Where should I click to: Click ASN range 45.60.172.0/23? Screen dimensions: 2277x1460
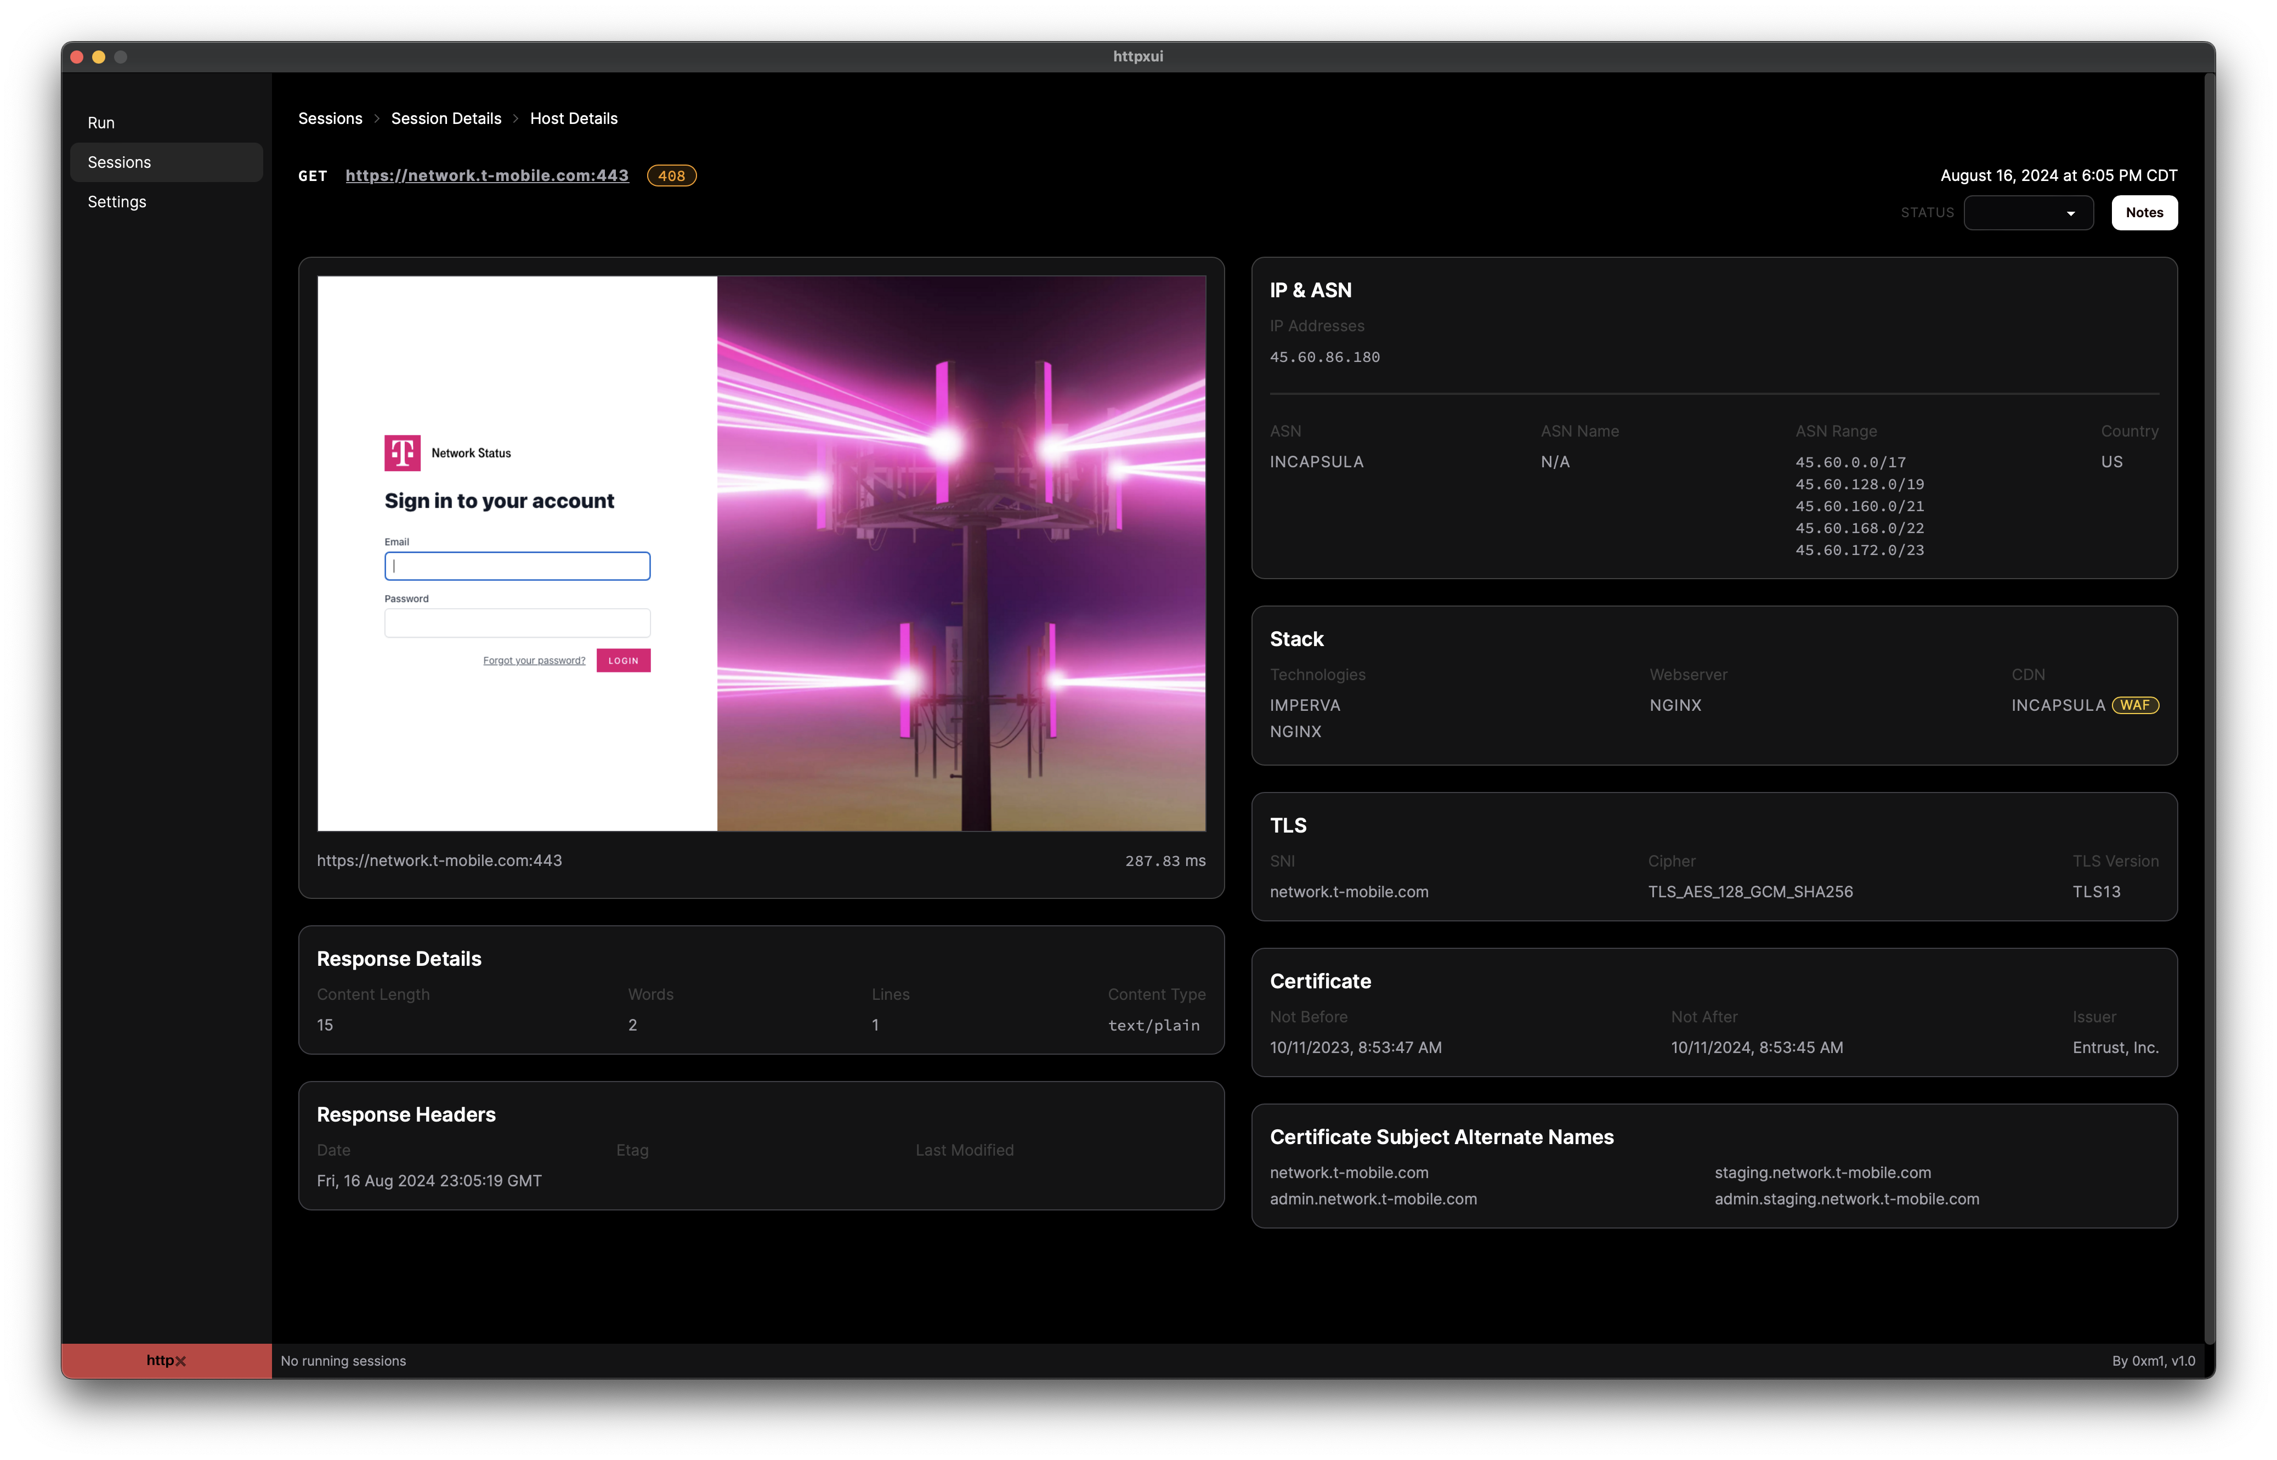click(x=1859, y=550)
